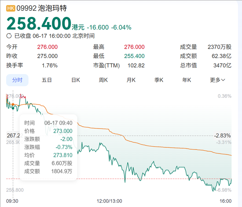Select the 分时 chart tab
This screenshot has height=207, width=242.
click(x=17, y=80)
